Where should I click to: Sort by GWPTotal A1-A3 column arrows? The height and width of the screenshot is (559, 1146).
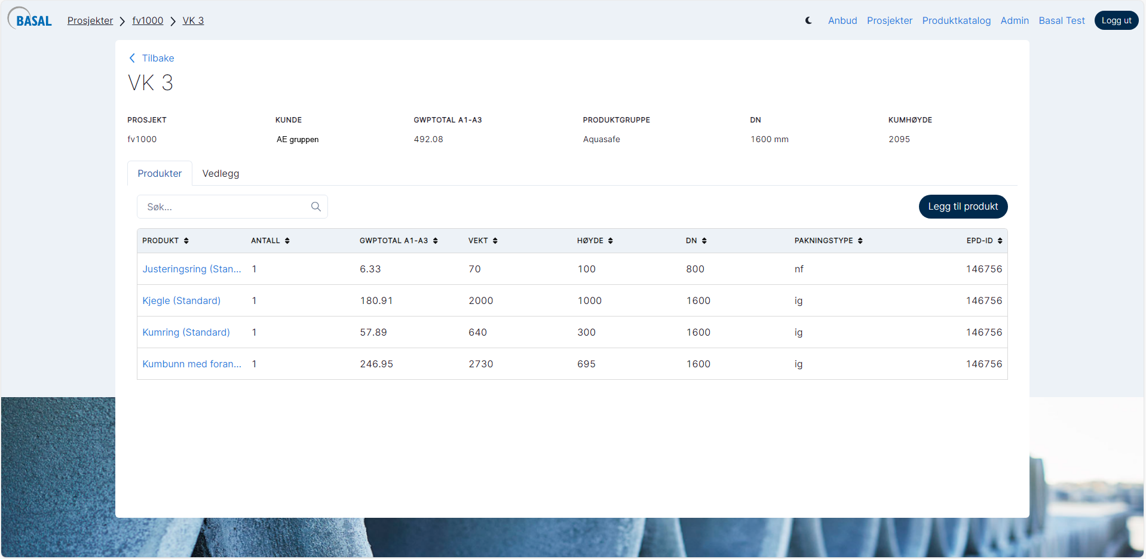(436, 241)
